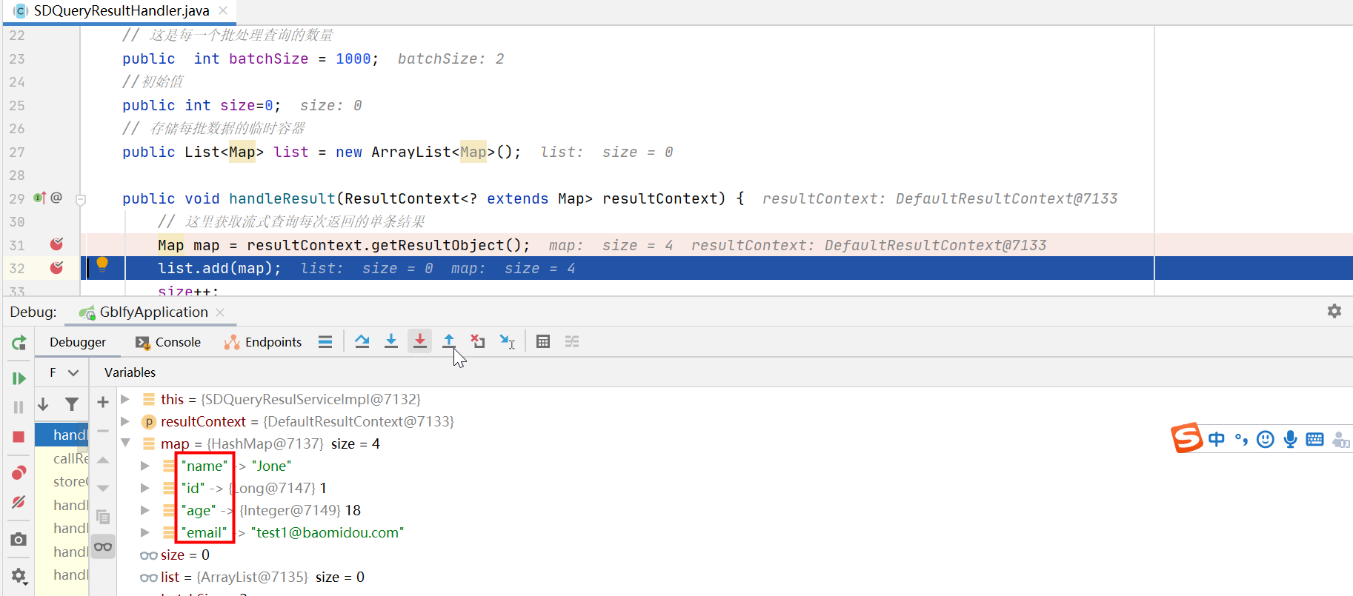Switch to the Console tab
Screen dimensions: 1353x596
pyautogui.click(x=168, y=342)
